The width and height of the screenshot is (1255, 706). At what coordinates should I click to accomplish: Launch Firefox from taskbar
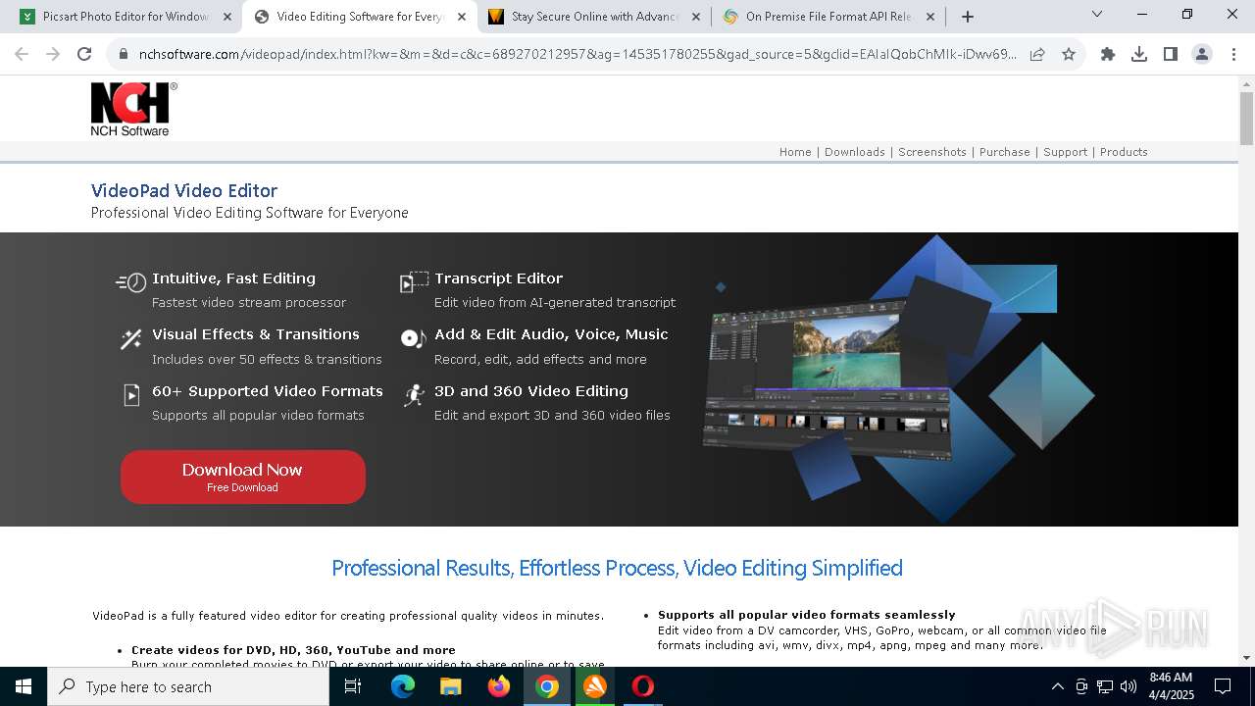coord(499,686)
